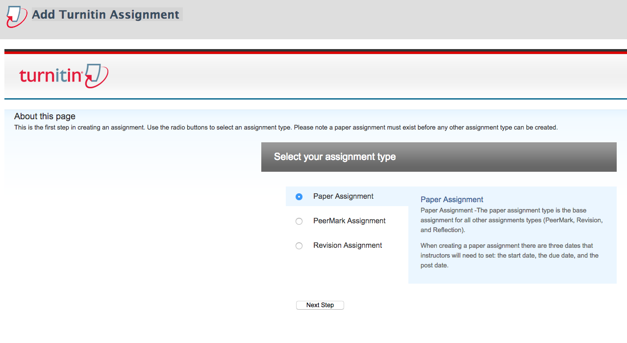Select the PeerMark Assignment radio button
The width and height of the screenshot is (627, 343).
[299, 221]
